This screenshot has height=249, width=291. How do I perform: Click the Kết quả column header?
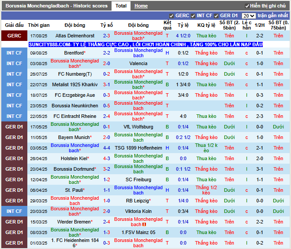(167, 25)
